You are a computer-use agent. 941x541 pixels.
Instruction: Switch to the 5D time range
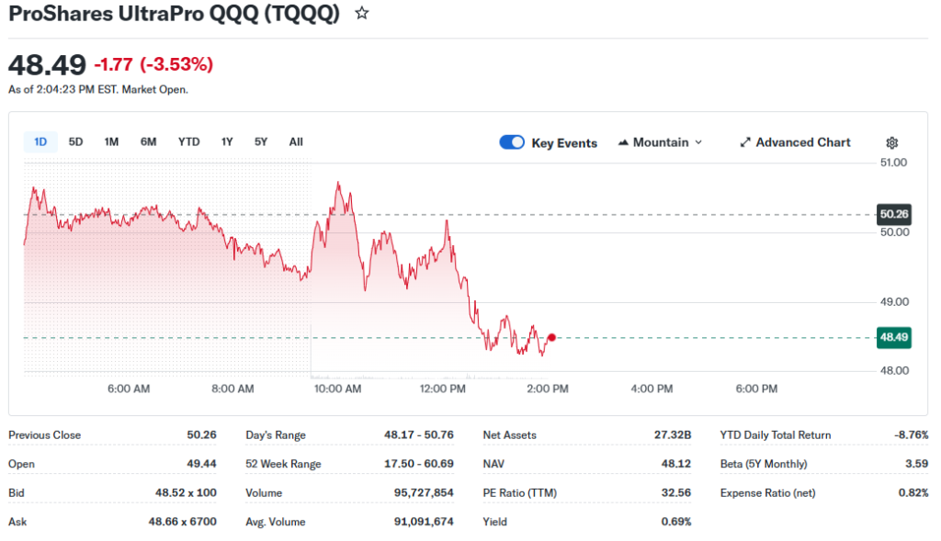76,141
